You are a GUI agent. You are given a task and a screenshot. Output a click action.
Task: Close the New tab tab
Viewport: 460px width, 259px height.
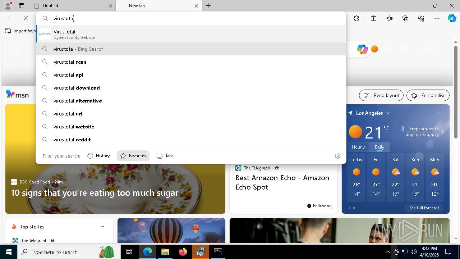196,6
